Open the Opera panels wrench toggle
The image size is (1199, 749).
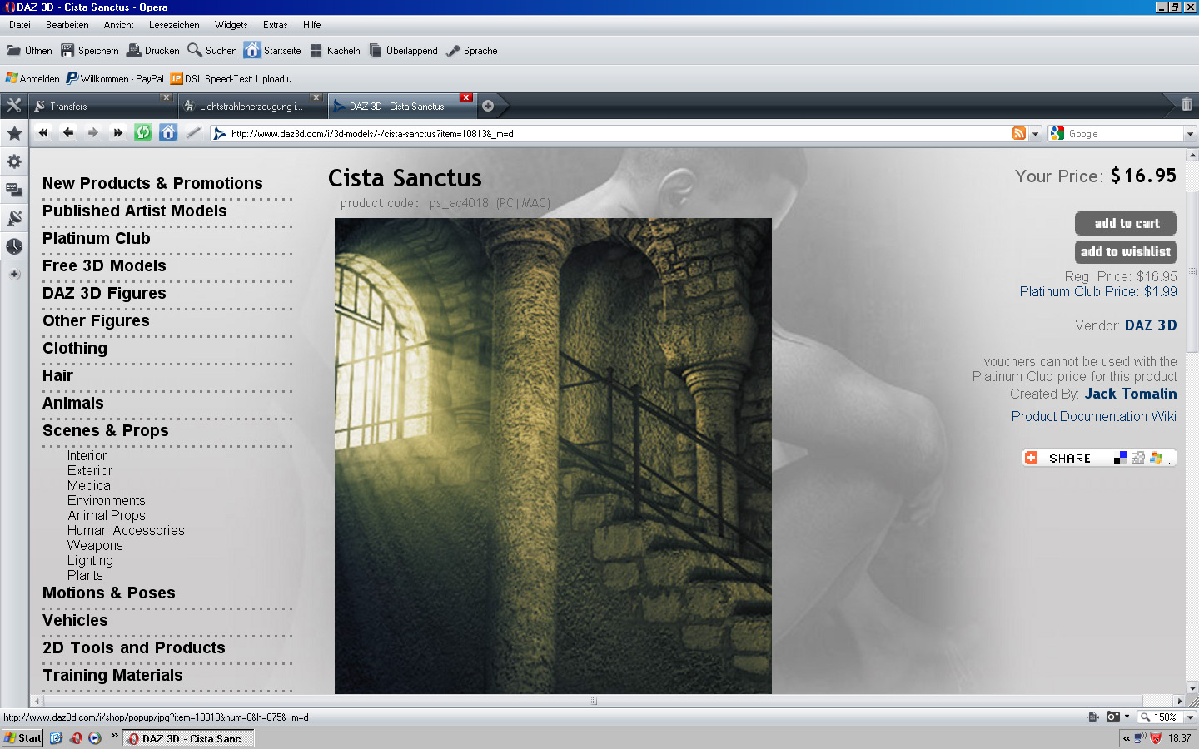tap(14, 106)
